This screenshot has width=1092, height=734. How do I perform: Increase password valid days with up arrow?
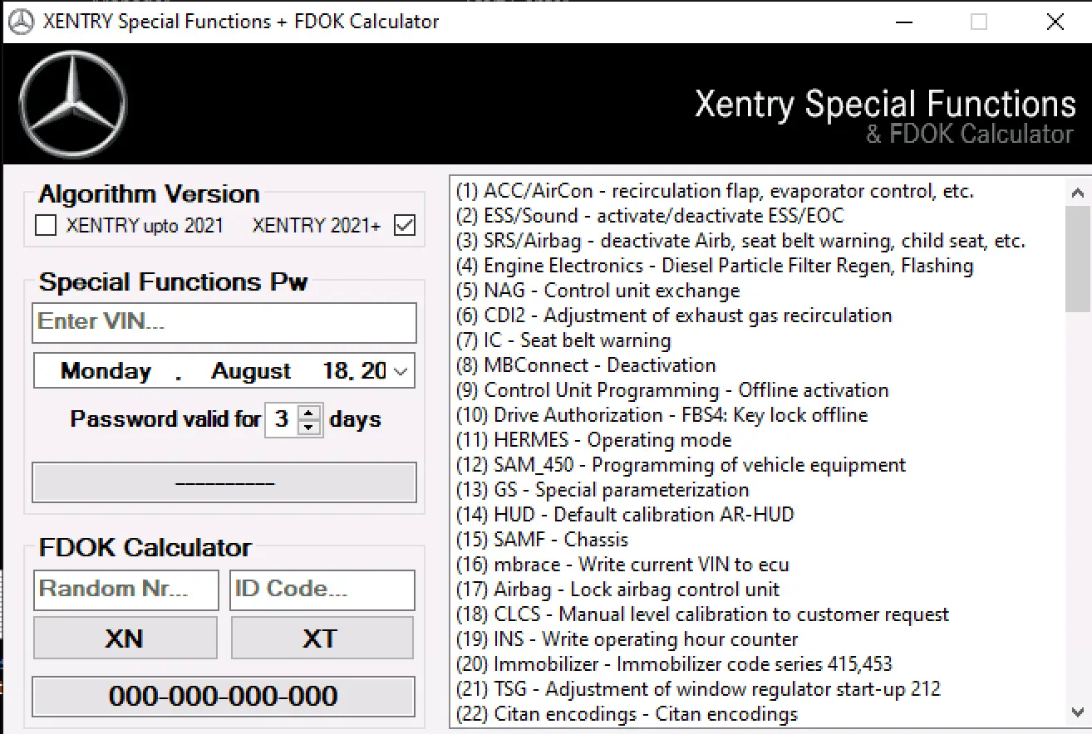coord(309,412)
